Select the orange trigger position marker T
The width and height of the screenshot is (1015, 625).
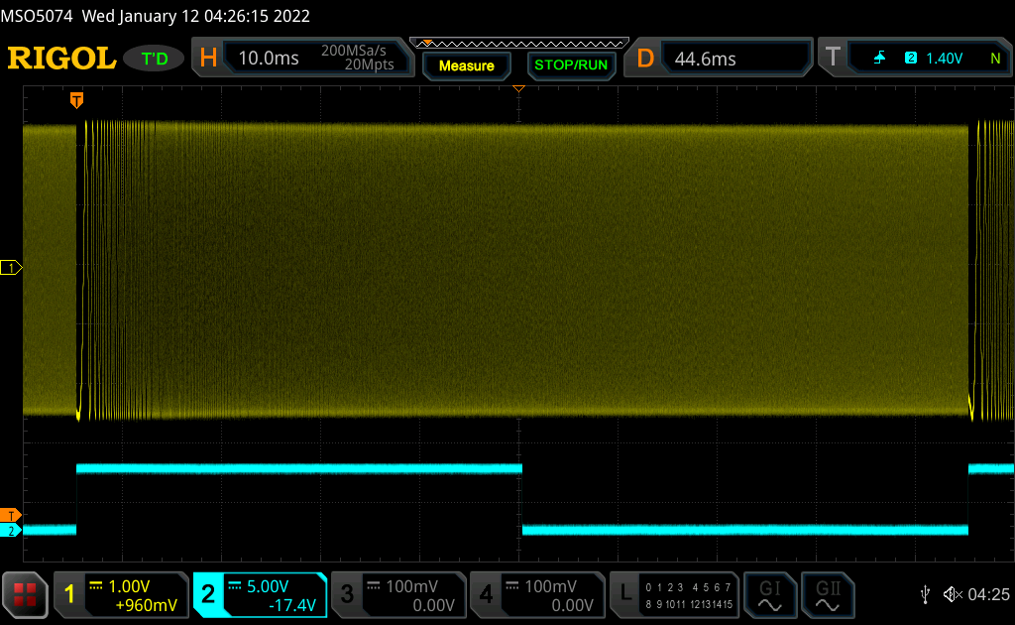tap(76, 100)
